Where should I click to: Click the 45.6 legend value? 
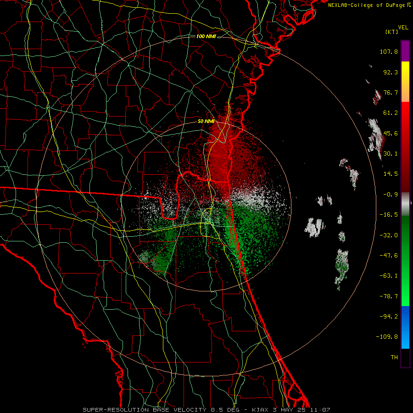(x=391, y=133)
